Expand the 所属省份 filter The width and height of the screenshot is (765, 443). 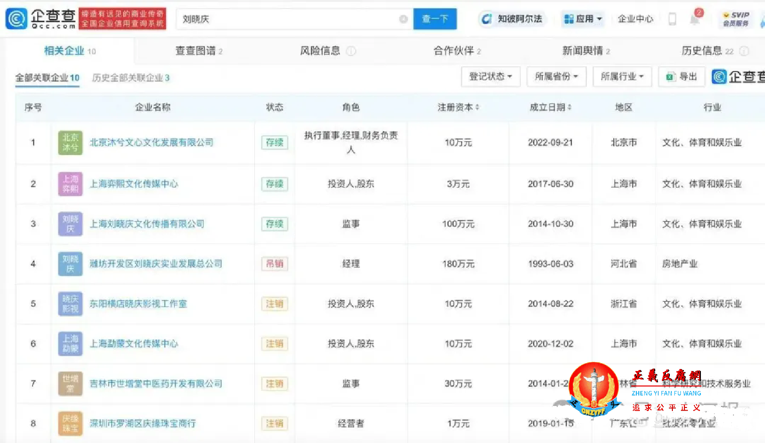click(556, 76)
